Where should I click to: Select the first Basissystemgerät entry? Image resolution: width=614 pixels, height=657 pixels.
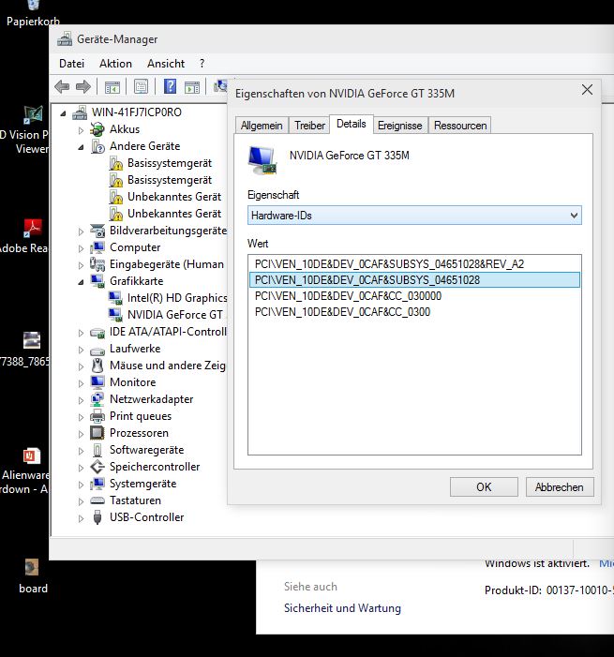[x=170, y=163]
